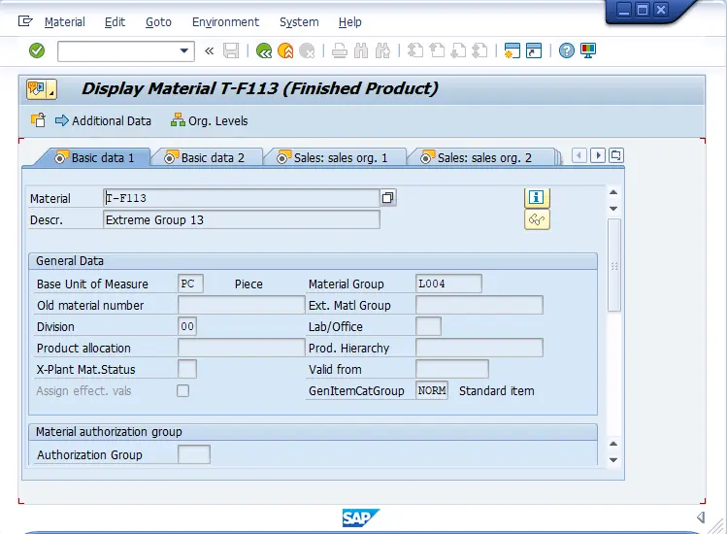Open the Goto menu
727x534 pixels.
tap(158, 21)
